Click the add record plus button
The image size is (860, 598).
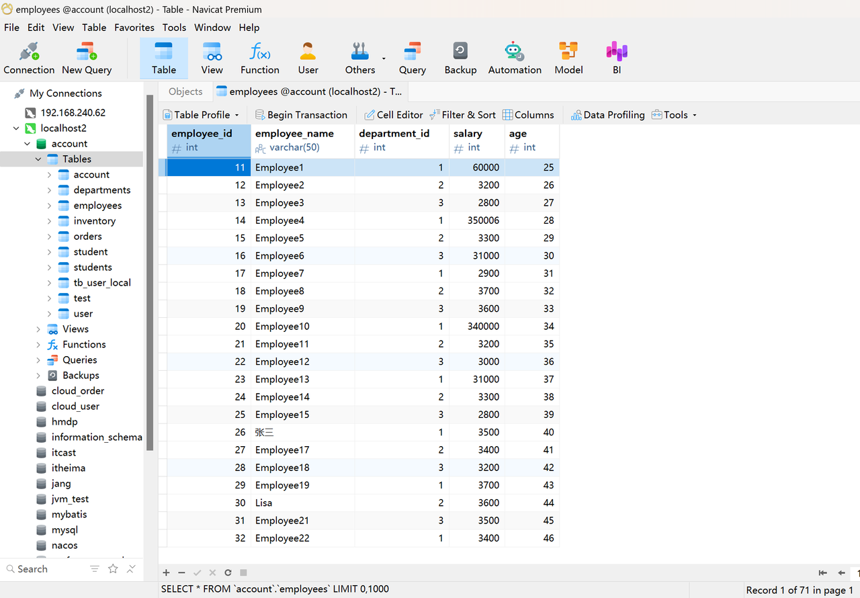166,572
